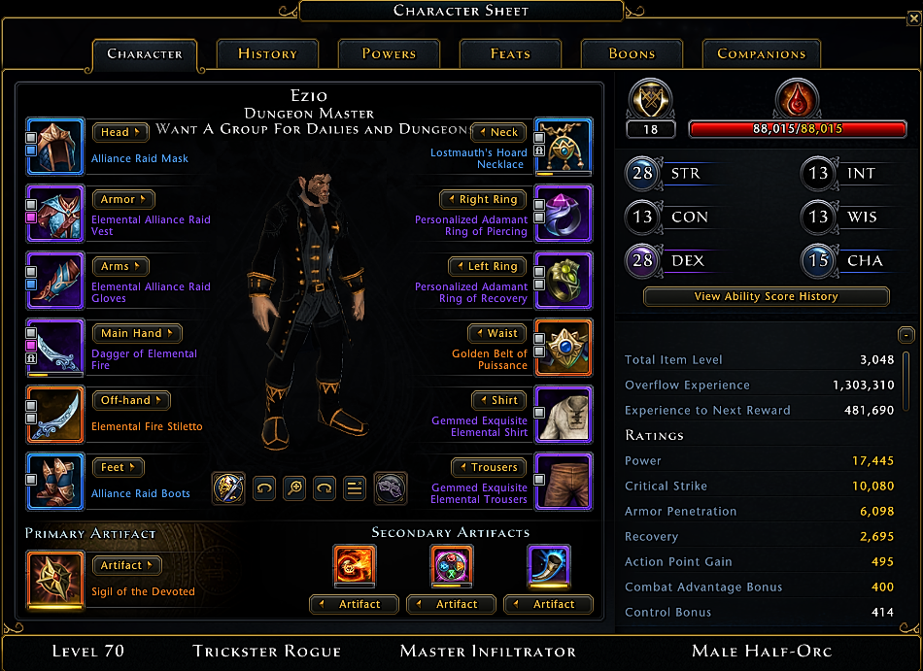Click the Alliance Raid Mask head icon
The height and width of the screenshot is (671, 923).
55,147
